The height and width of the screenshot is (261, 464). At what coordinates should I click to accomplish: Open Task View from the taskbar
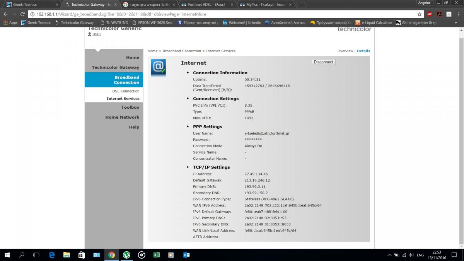[x=36, y=255]
